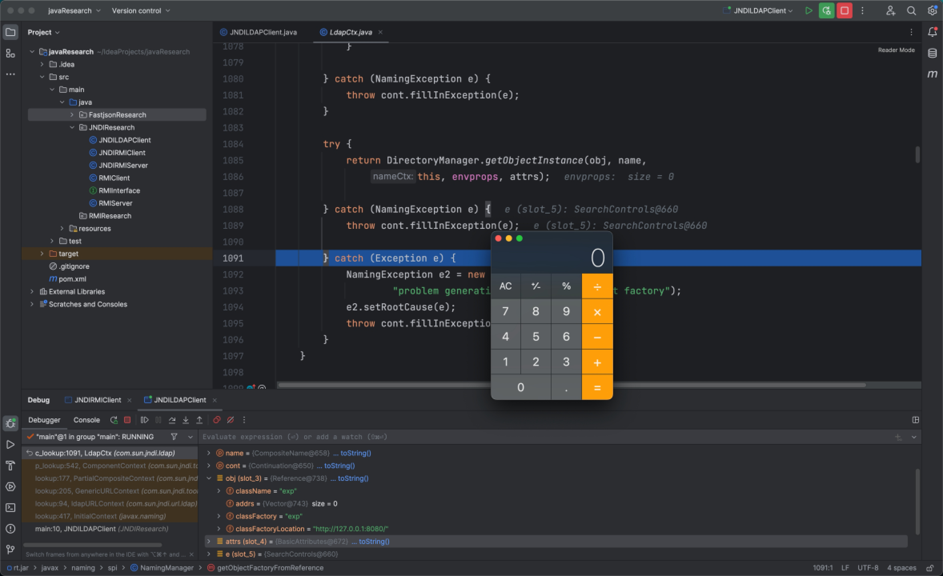Expand External Libraries node
The width and height of the screenshot is (943, 576).
pyautogui.click(x=32, y=292)
